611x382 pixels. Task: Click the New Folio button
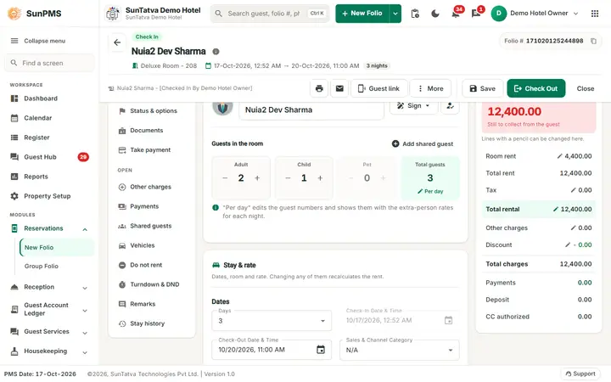click(362, 14)
